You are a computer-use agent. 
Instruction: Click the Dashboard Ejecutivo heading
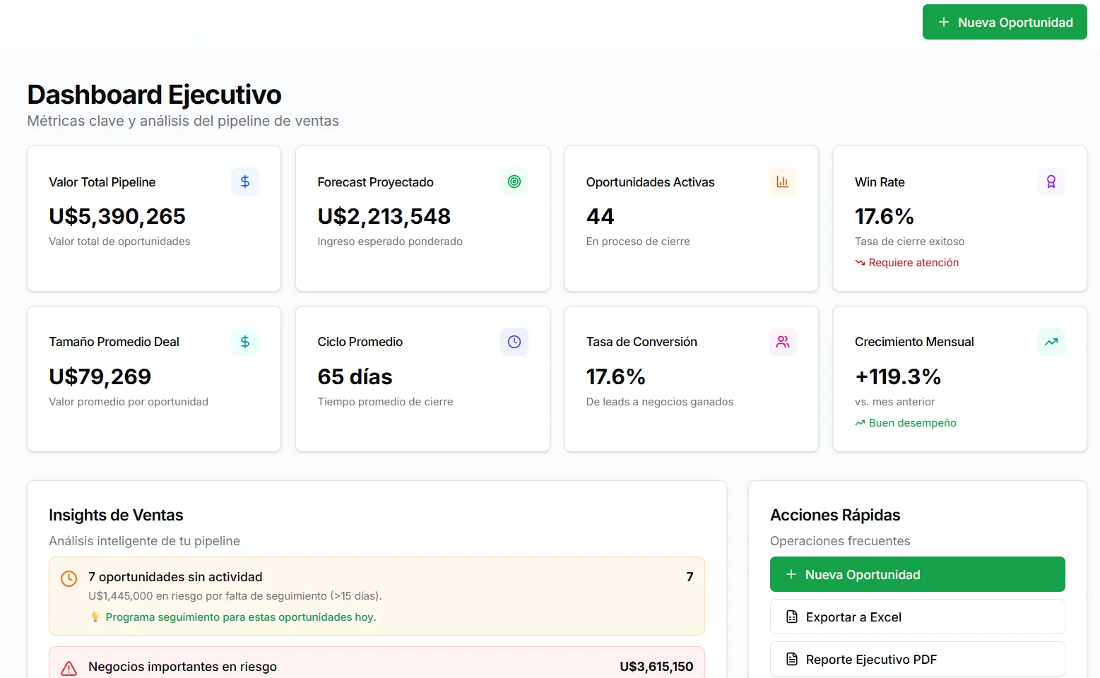(x=154, y=95)
